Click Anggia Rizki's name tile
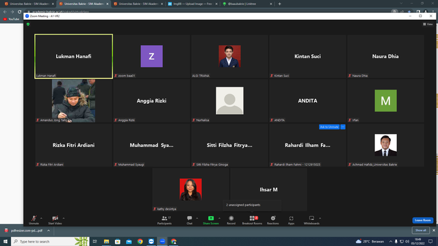438x246 pixels. [x=152, y=100]
